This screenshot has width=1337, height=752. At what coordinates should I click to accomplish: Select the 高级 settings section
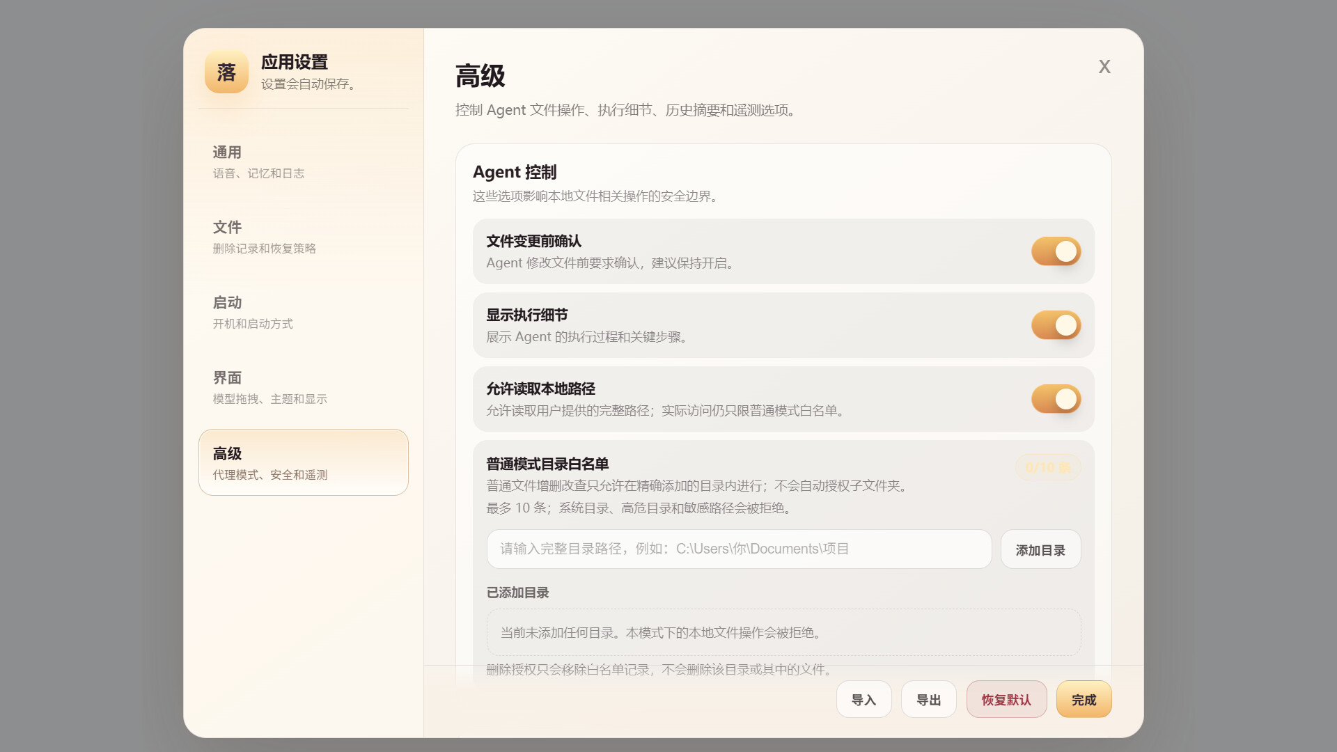point(304,462)
